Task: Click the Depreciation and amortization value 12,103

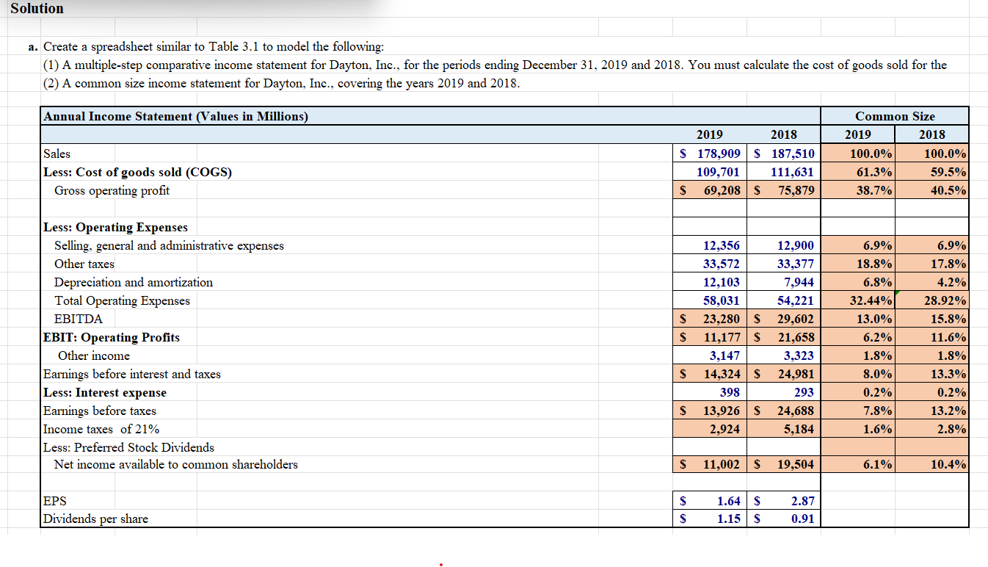Action: pos(709,282)
